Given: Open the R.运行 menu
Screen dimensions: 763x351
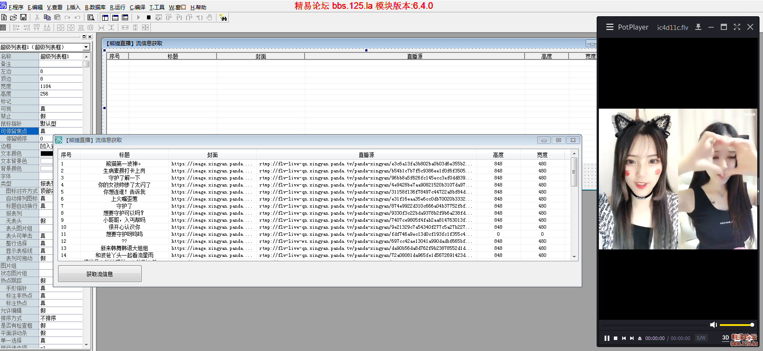Looking at the screenshot, I should point(117,7).
